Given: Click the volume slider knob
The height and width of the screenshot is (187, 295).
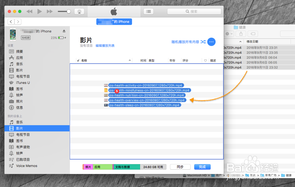Looking at the screenshot, I should pyautogui.click(x=69, y=11).
